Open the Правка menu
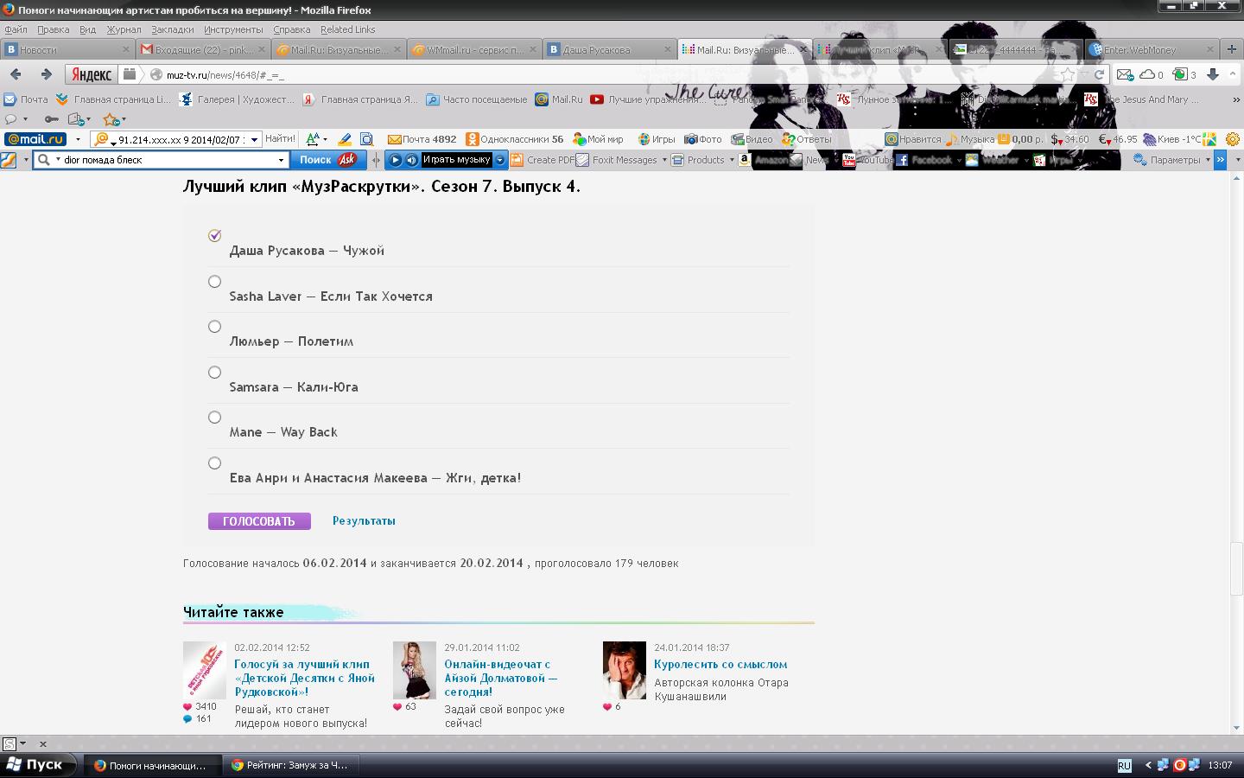This screenshot has width=1244, height=778. click(53, 29)
